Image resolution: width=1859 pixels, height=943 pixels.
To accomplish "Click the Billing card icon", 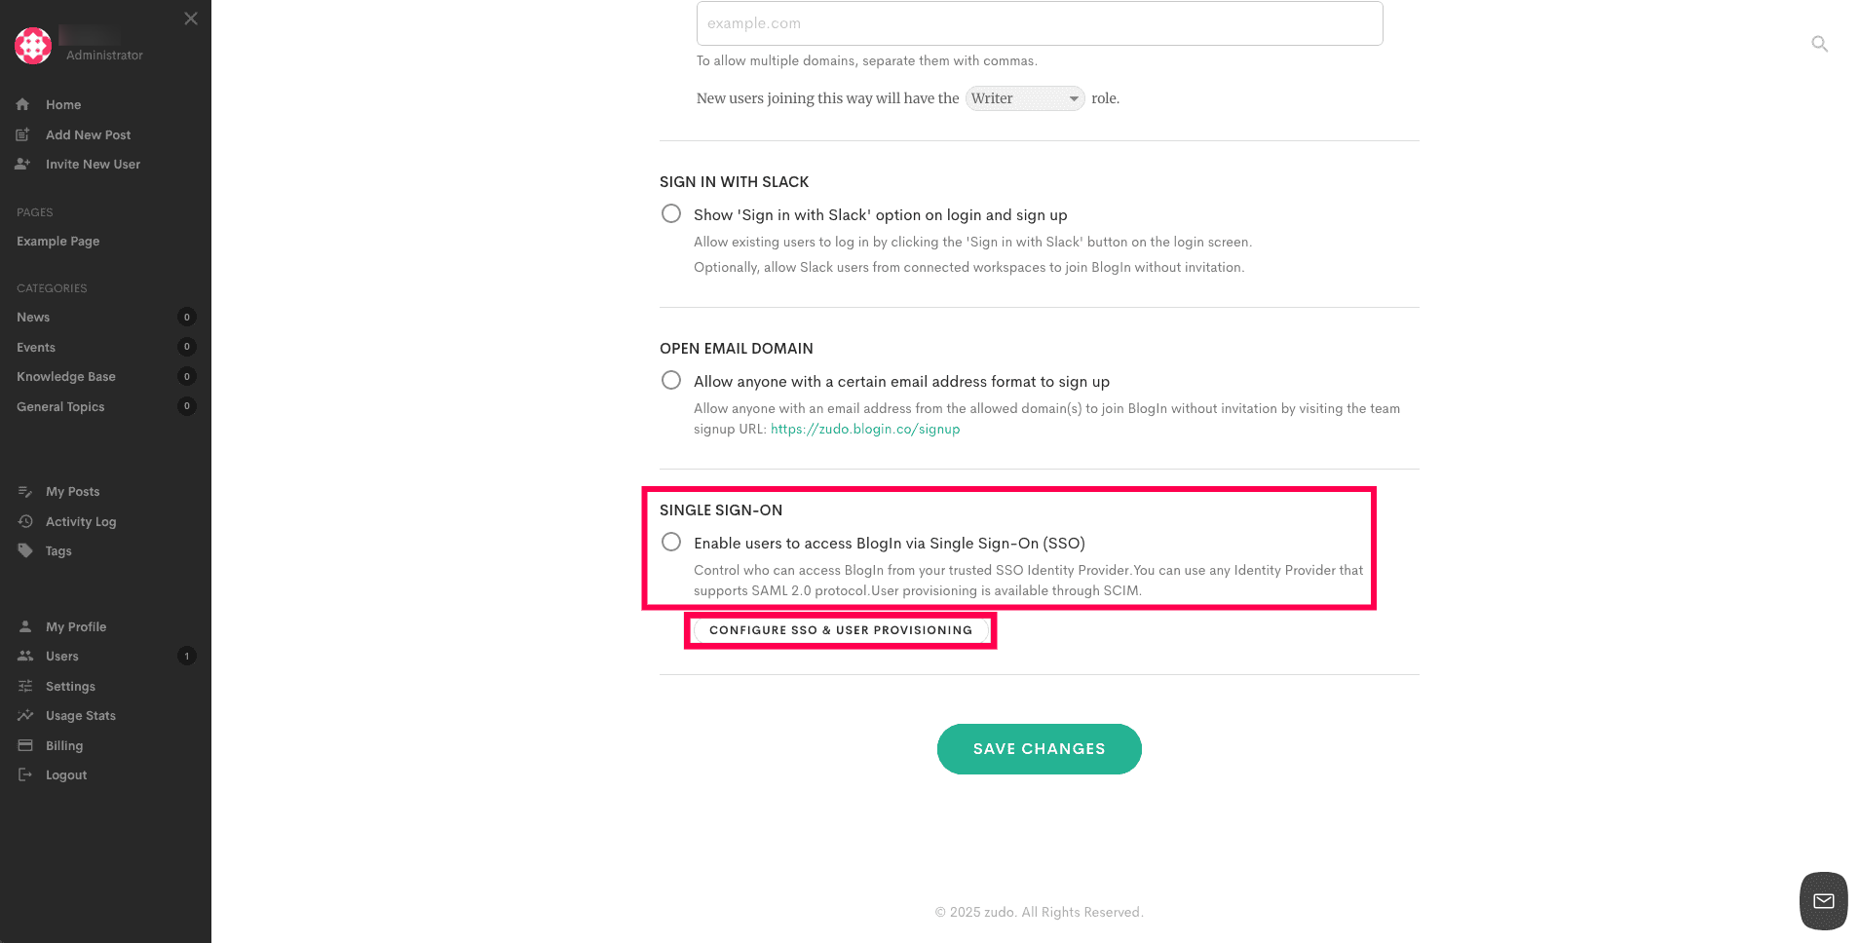I will coord(25,745).
